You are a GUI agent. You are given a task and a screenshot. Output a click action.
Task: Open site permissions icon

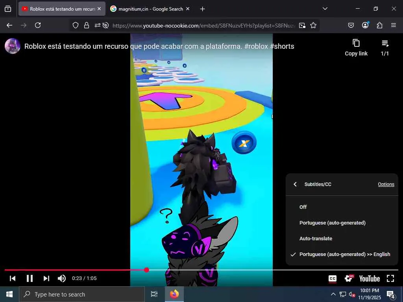pyautogui.click(x=98, y=25)
